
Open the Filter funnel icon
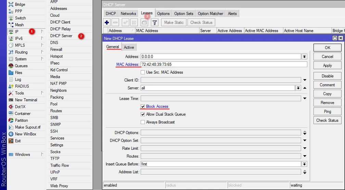pyautogui.click(x=155, y=23)
